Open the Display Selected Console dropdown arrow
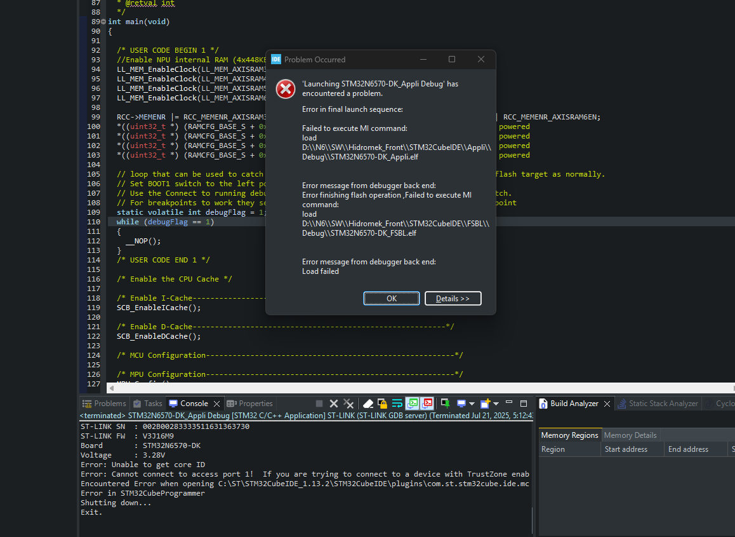 pos(472,404)
